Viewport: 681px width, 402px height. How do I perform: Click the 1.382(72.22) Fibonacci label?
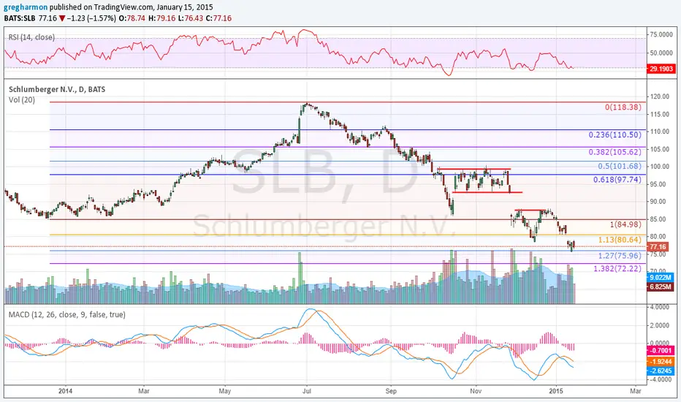[x=617, y=268]
